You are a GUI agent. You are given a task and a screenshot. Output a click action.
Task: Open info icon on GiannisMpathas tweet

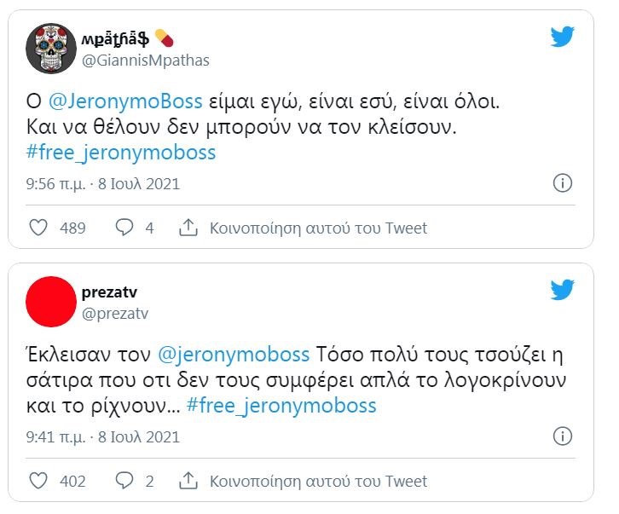(x=563, y=183)
